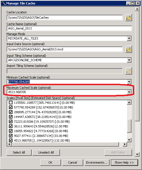Screen dimensions: 142x170
Task: Close the Manage Tile Cache window
Action: point(138,3)
